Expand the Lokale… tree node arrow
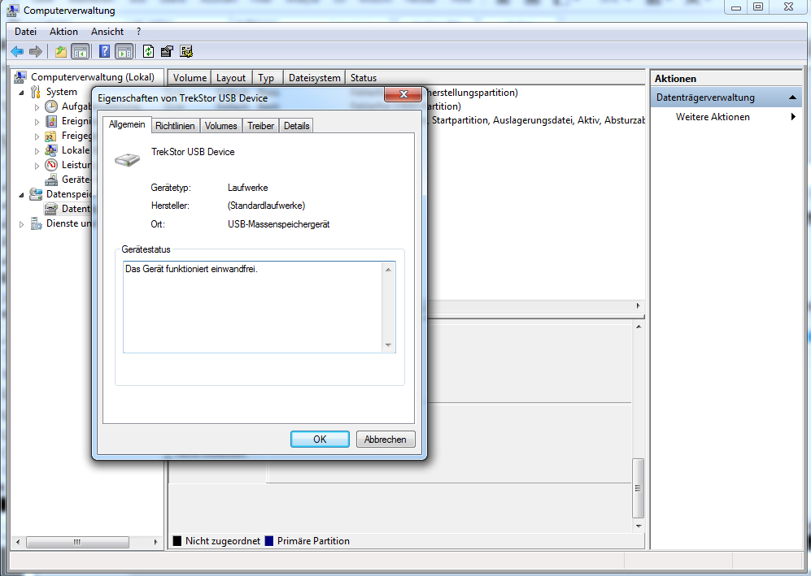Screen dimensions: 811x576 pyautogui.click(x=37, y=151)
